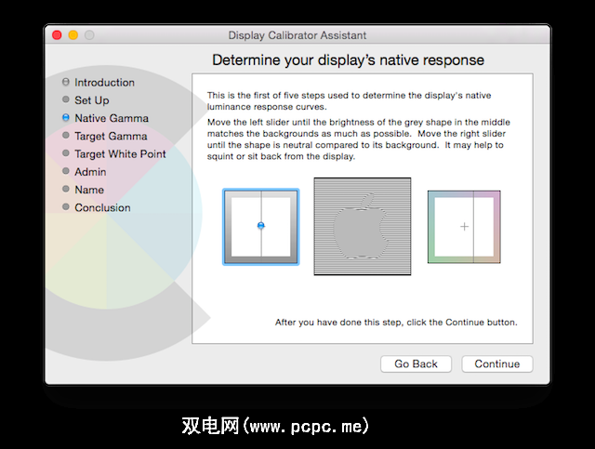Select the Conclusion step
Image resolution: width=595 pixels, height=449 pixels.
[102, 207]
